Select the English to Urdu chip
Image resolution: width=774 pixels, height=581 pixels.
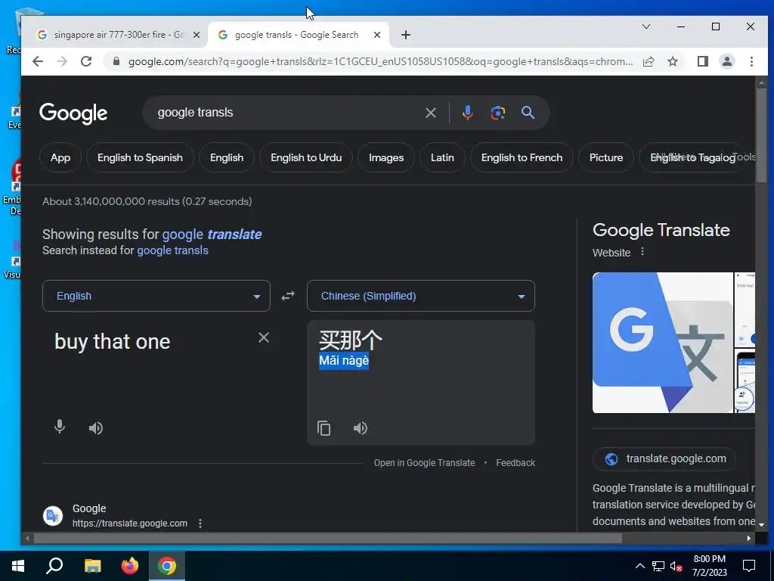pos(306,157)
